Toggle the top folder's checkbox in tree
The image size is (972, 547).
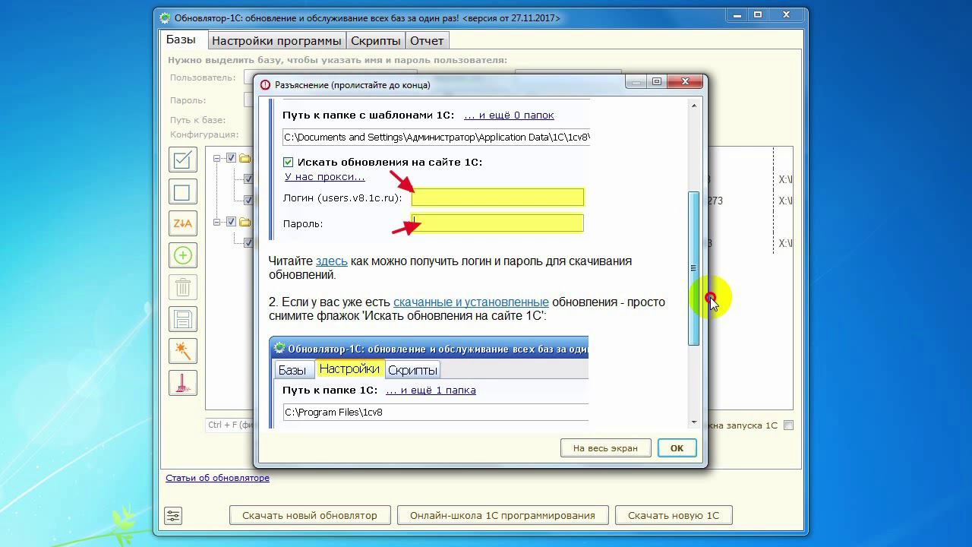232,158
